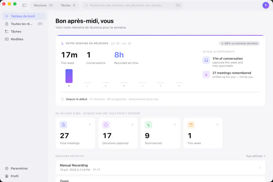Click the search field for réunions
Viewport: 273px width, 182px height.
click(132, 5)
